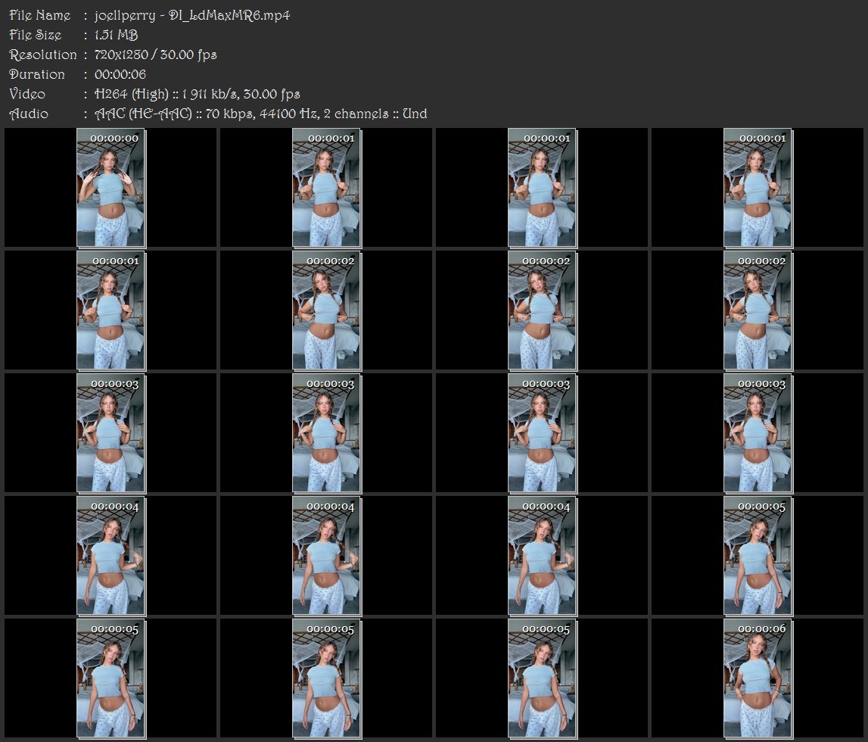Pick third thumbnail in the bottom row
The width and height of the screenshot is (868, 742).
point(543,679)
